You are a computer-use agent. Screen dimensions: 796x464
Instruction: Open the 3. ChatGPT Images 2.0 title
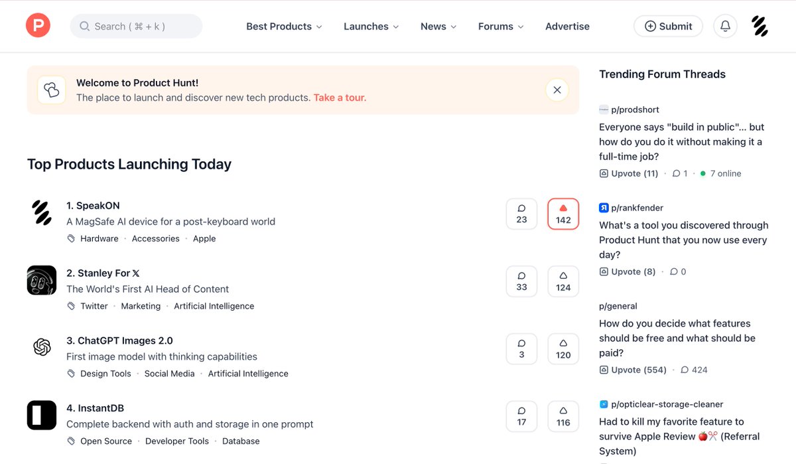[x=119, y=341]
